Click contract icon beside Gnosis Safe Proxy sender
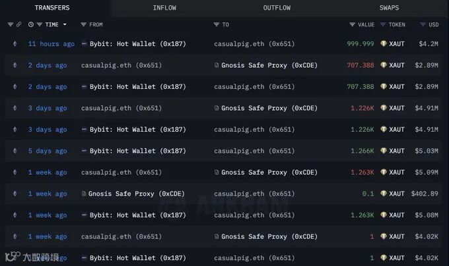The height and width of the screenshot is (266, 449). click(84, 194)
